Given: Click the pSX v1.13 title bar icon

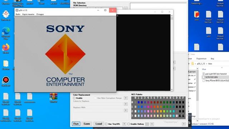Looking at the screenshot, I should [x=17, y=10].
